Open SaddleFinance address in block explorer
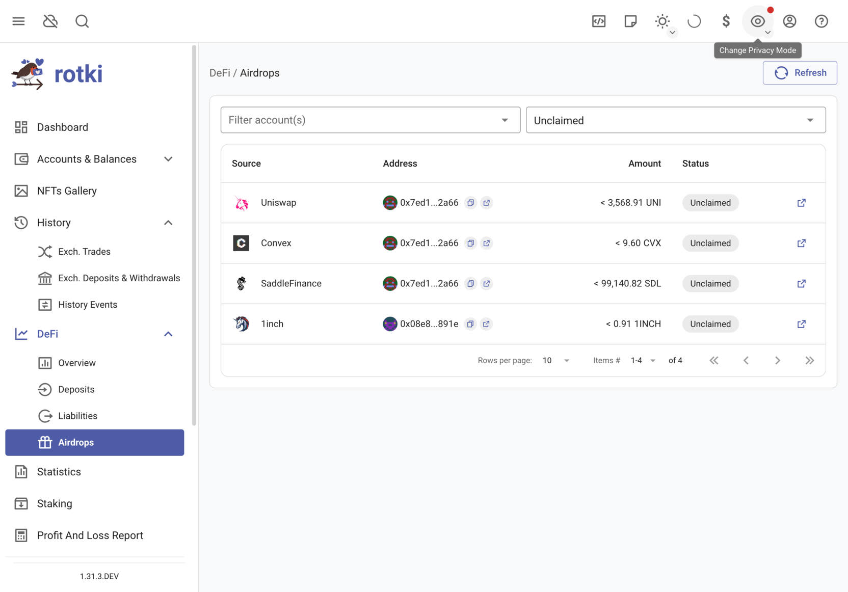 click(487, 283)
